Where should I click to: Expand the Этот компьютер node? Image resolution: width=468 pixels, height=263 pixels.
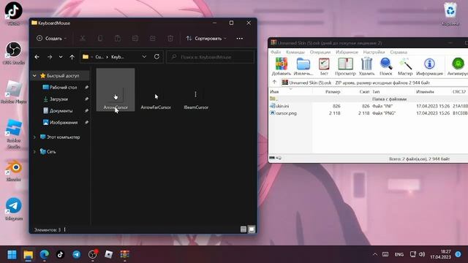34,137
